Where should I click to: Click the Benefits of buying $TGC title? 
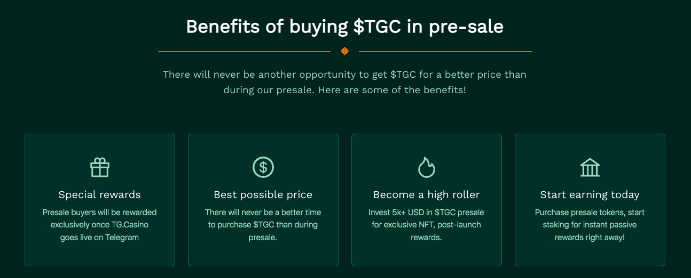[x=345, y=26]
